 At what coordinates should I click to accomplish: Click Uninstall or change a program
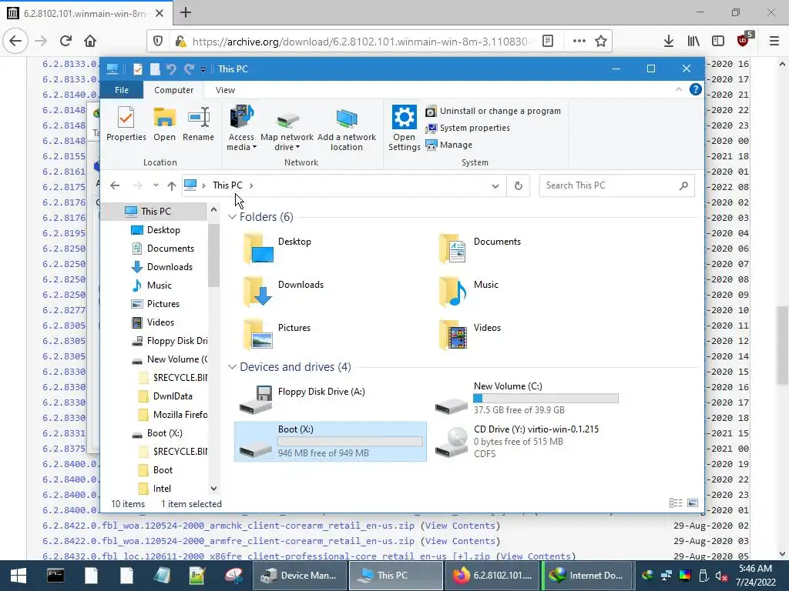pos(493,111)
